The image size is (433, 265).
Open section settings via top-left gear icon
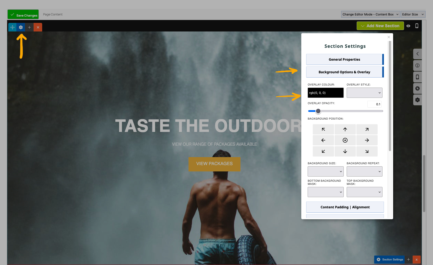[21, 27]
